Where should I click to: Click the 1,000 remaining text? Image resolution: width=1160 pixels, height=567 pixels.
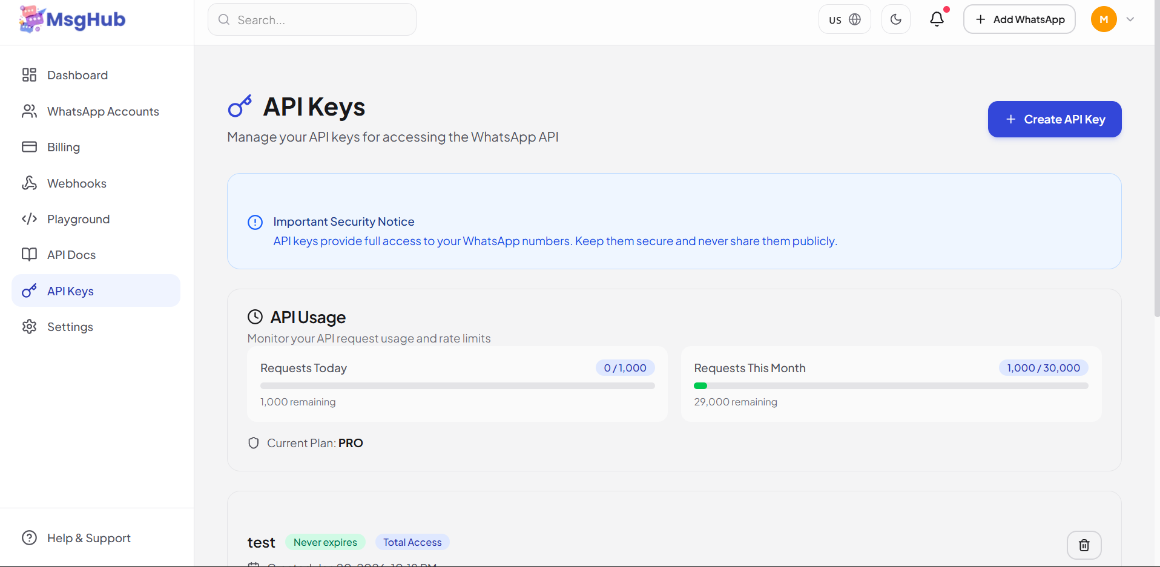coord(298,402)
